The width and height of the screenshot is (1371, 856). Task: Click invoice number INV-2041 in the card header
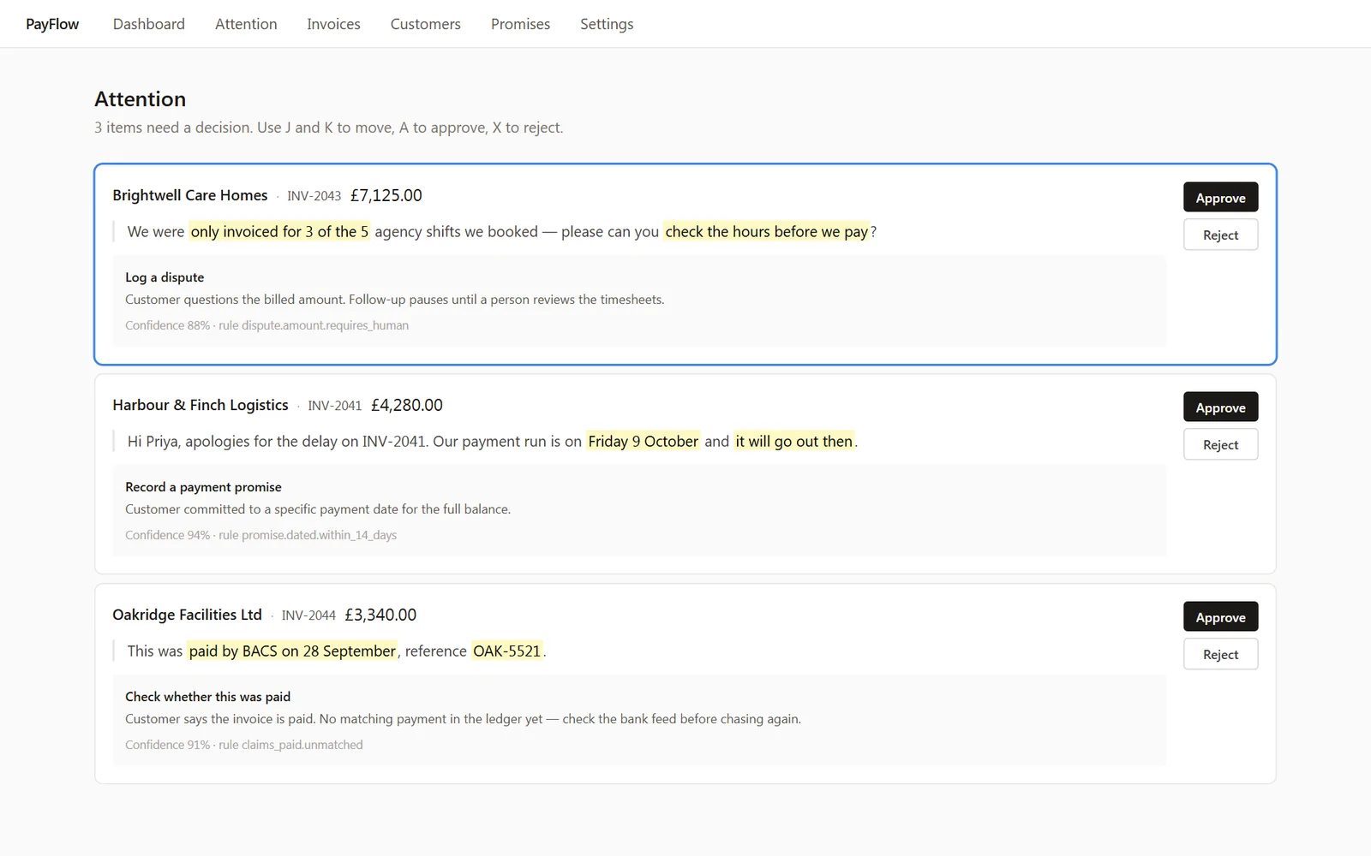(334, 406)
